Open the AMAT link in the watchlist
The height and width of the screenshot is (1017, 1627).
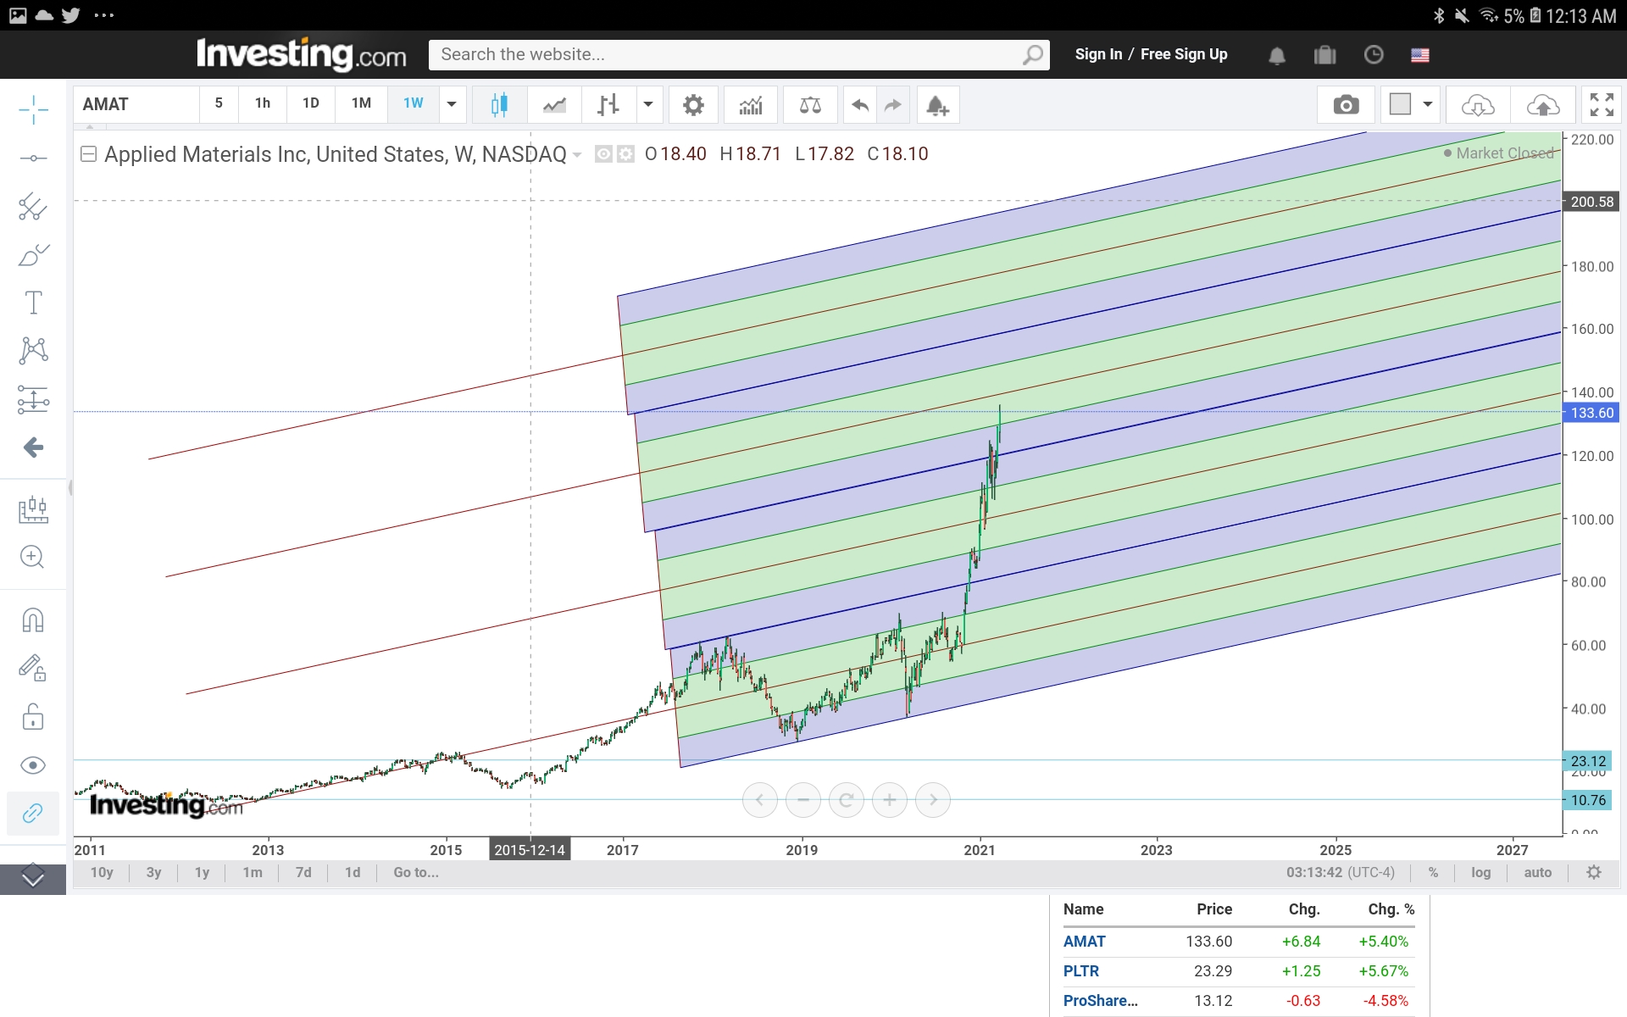(1084, 942)
